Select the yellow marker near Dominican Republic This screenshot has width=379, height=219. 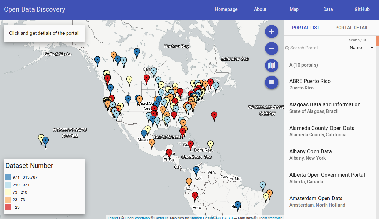click(x=210, y=144)
